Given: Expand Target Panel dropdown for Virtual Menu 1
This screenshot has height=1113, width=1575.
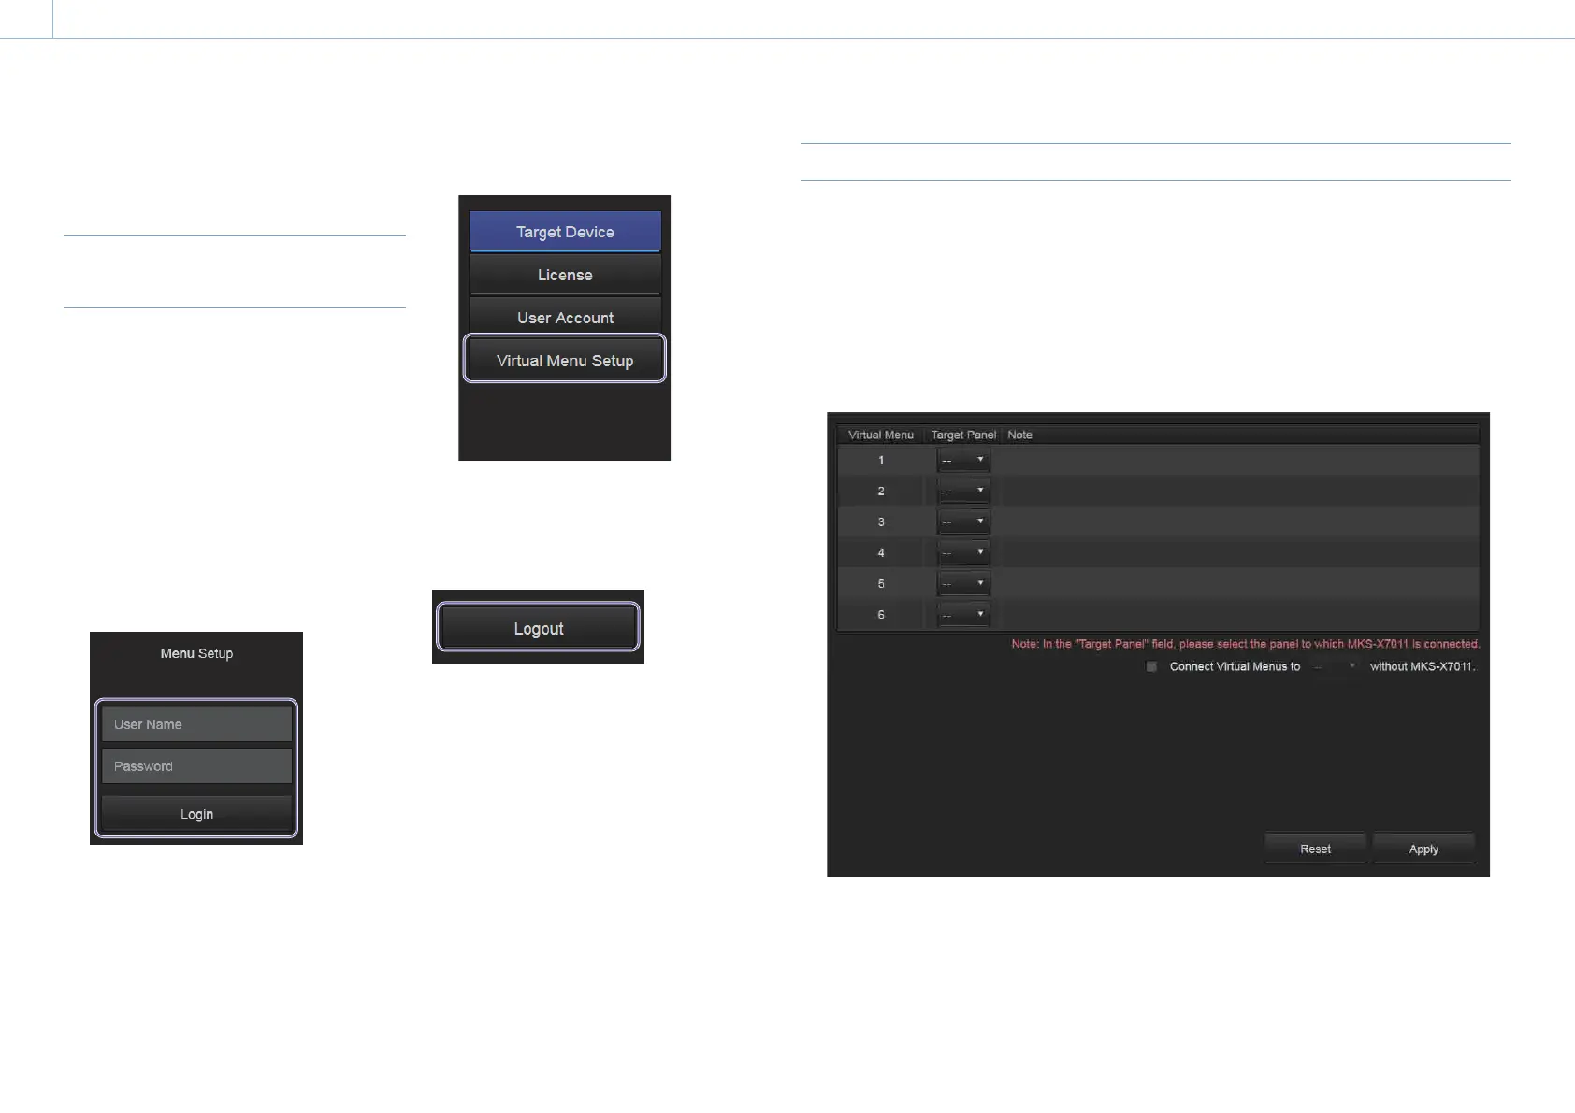Looking at the screenshot, I should coord(963,460).
